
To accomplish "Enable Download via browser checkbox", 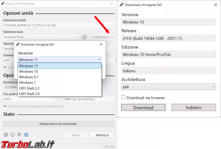I will [x=123, y=97].
